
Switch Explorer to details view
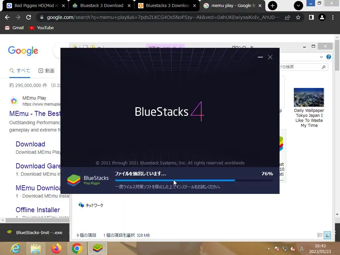[320, 235]
